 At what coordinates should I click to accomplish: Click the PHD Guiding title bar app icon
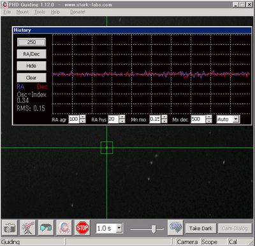[x=4, y=4]
